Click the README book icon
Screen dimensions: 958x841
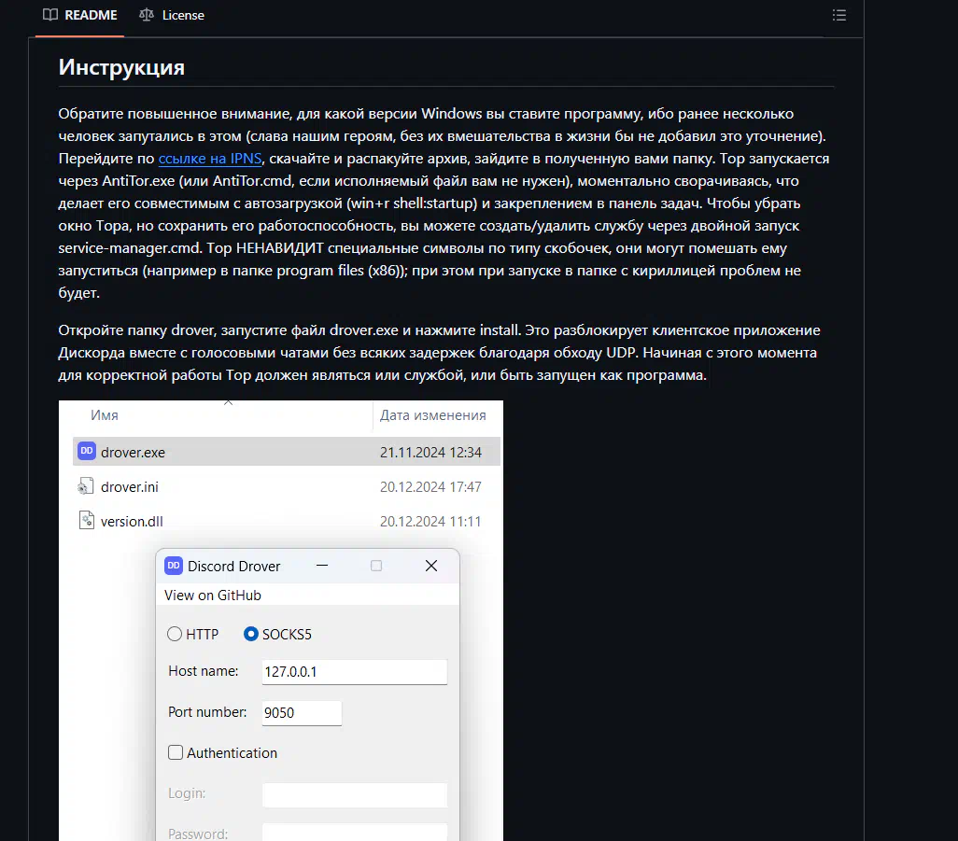pyautogui.click(x=50, y=15)
